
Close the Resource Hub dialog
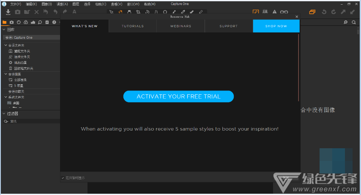pos(297,16)
